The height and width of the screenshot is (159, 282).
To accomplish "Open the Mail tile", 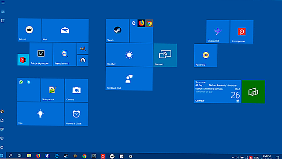I will (x=65, y=30).
